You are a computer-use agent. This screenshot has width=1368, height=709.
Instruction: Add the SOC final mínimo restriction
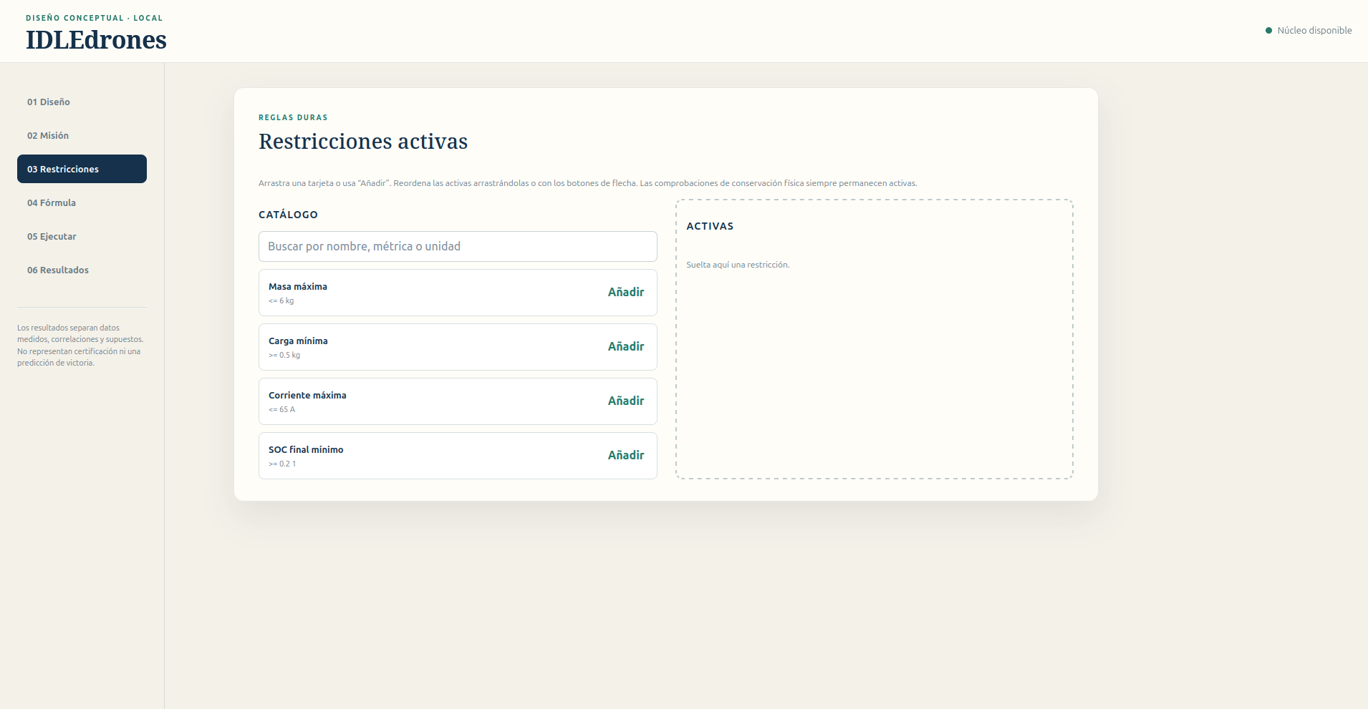click(626, 455)
